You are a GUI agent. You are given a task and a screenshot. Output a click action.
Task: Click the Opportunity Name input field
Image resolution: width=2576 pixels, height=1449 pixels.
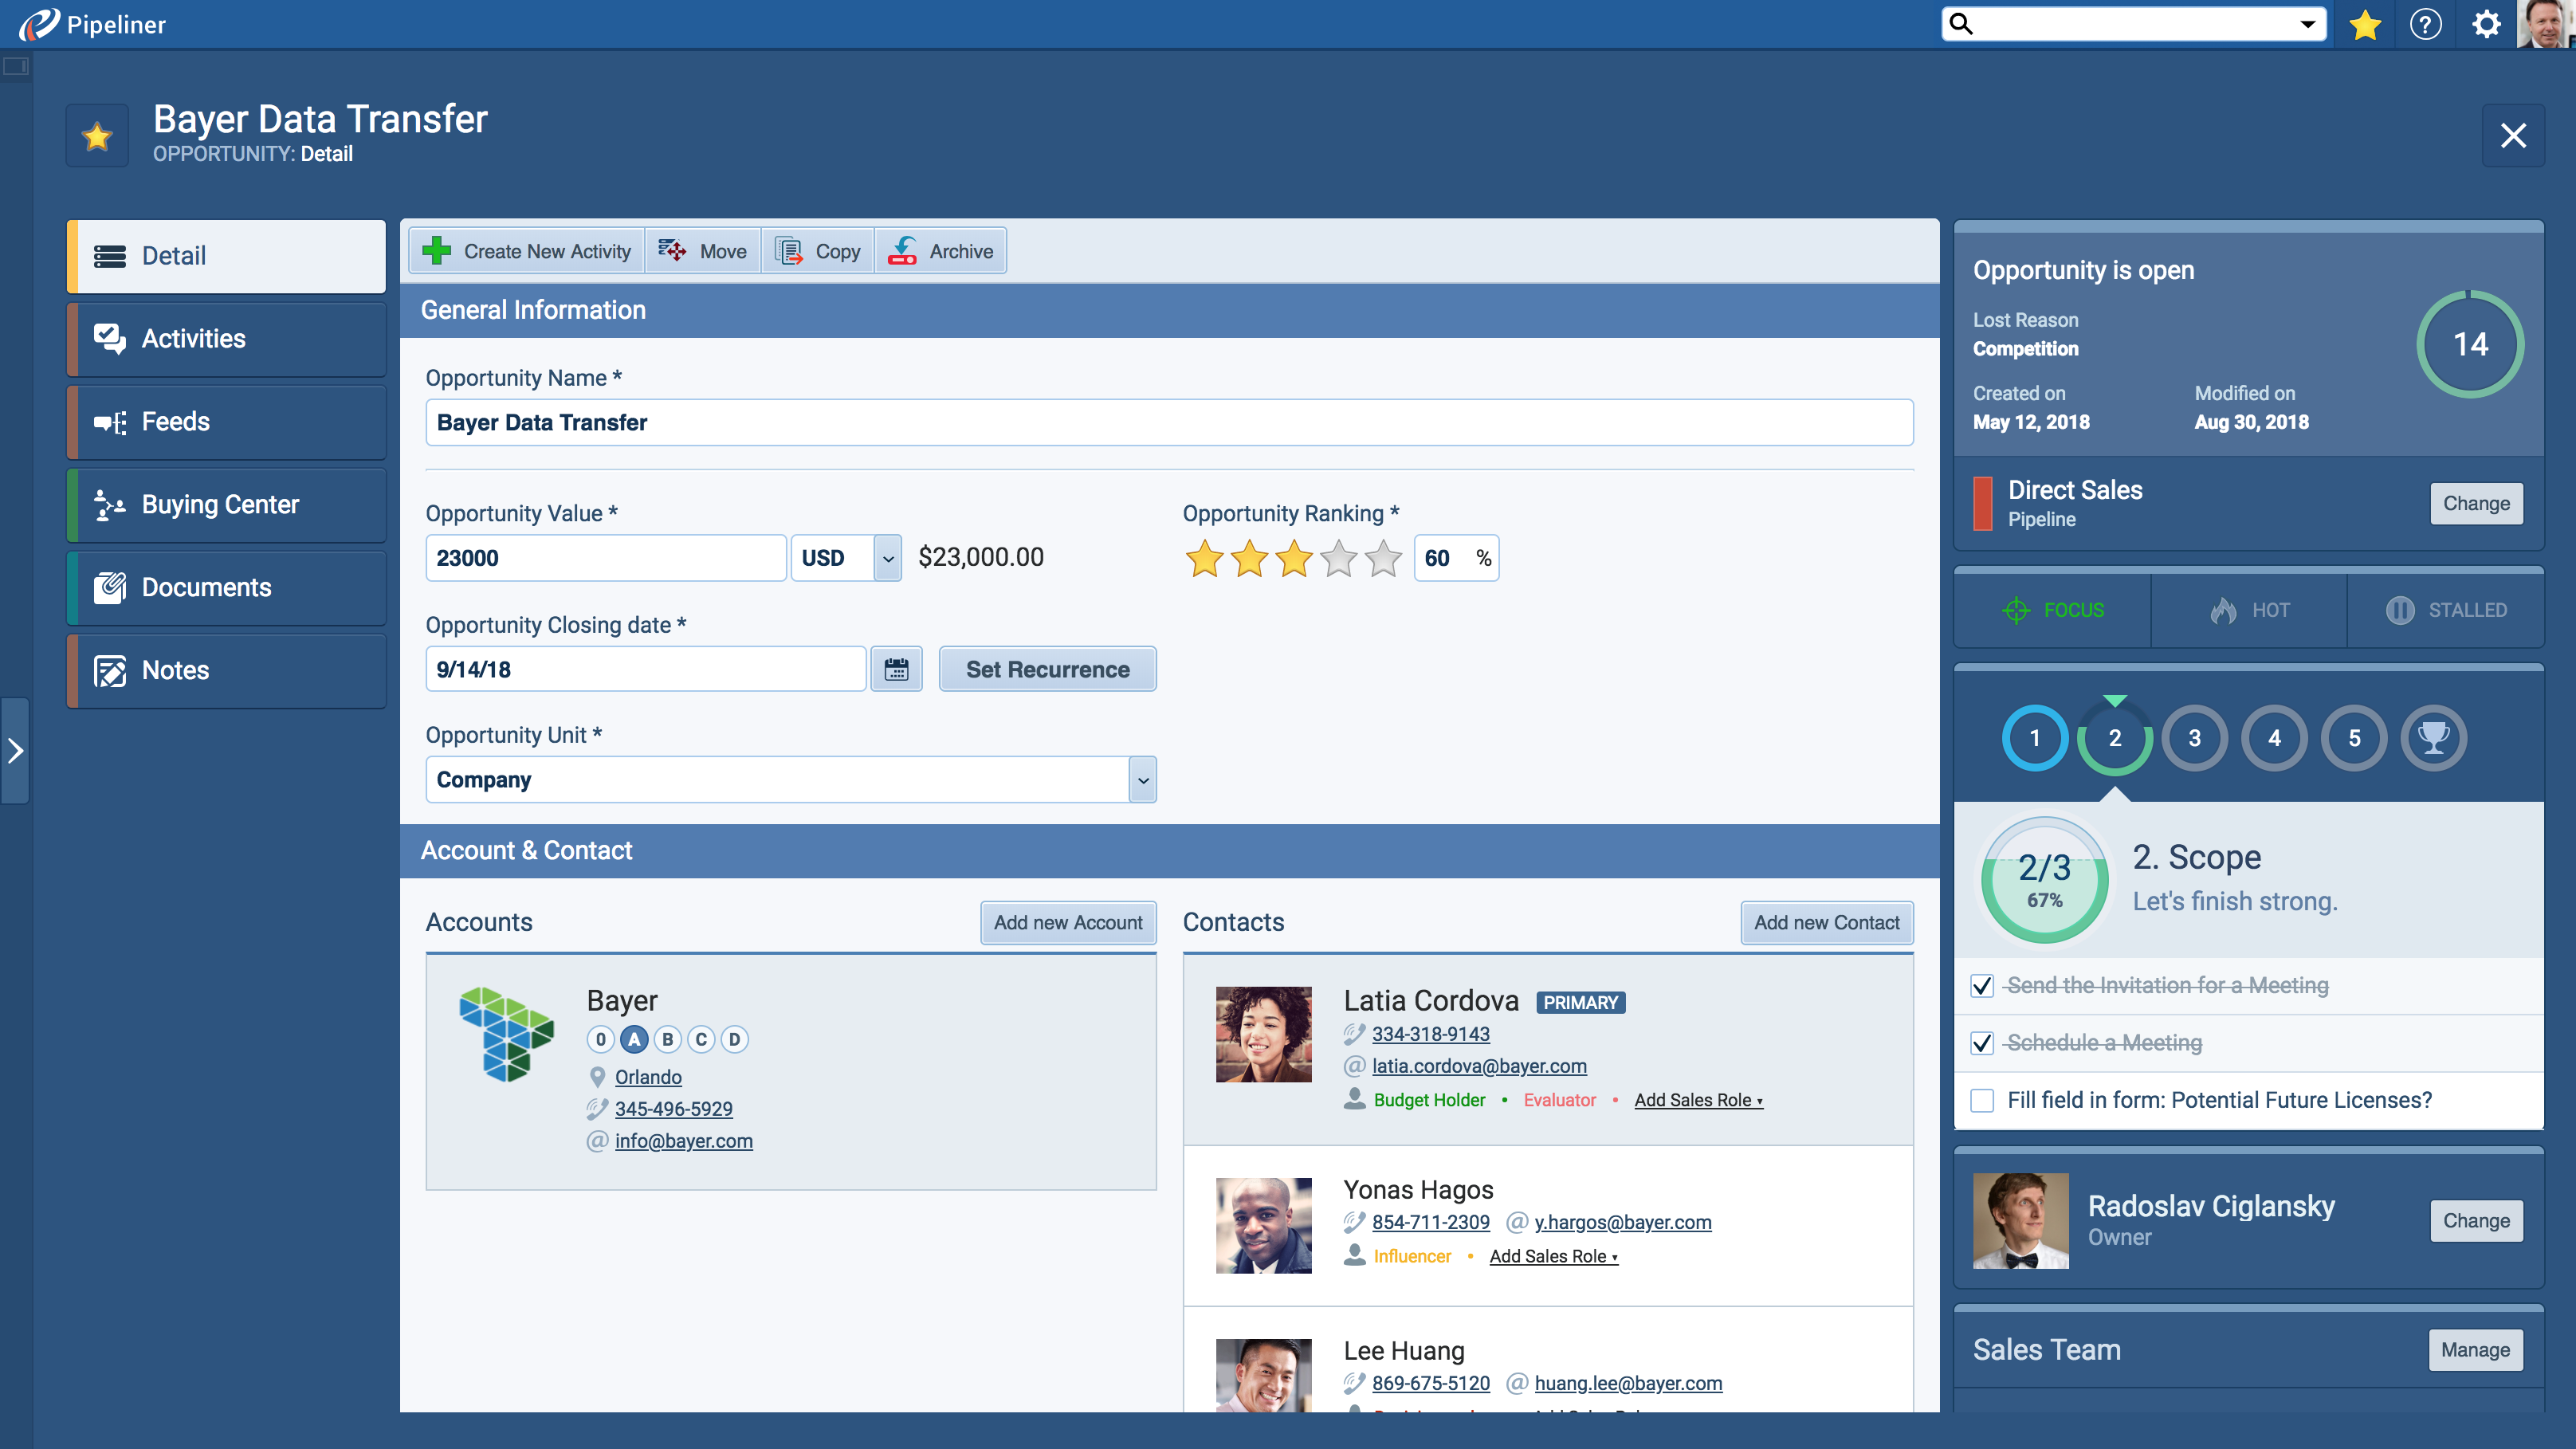coord(1168,423)
